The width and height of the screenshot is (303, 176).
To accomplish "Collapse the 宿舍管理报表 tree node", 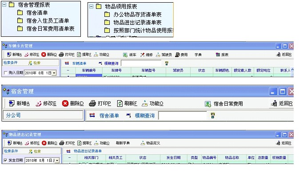I will pos(4,4).
